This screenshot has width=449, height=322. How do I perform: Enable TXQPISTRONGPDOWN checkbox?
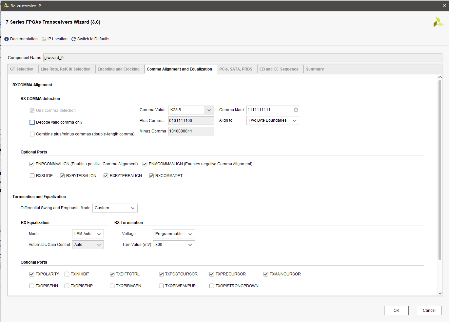212,286
